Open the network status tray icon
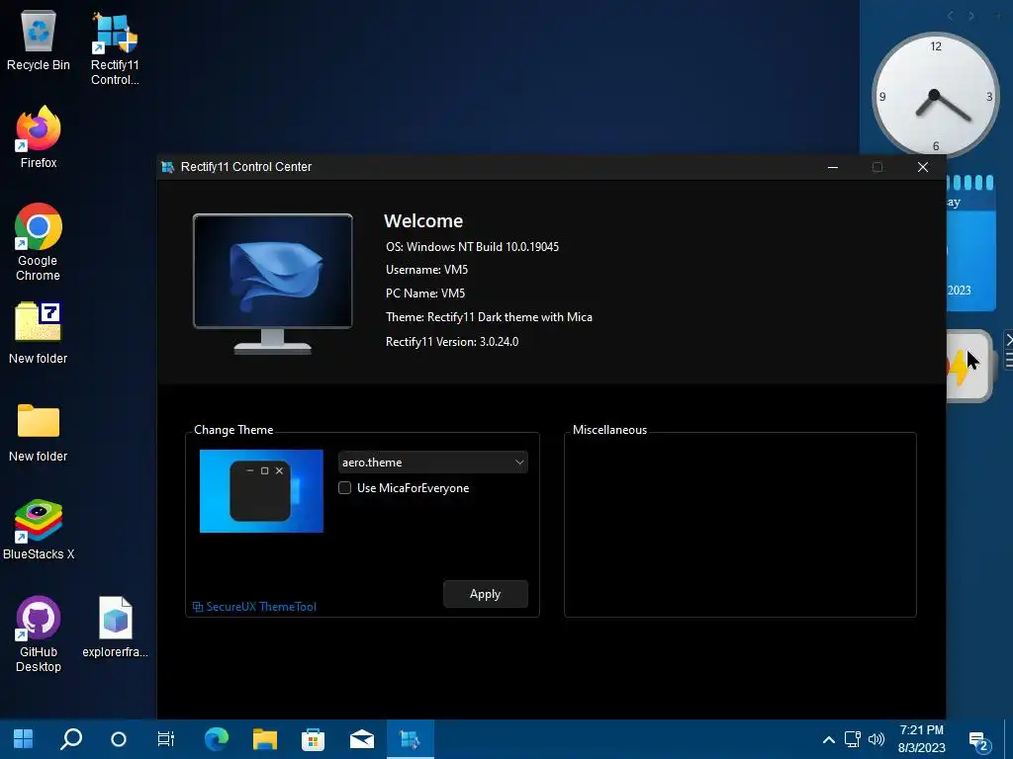Image resolution: width=1013 pixels, height=759 pixels. tap(852, 739)
